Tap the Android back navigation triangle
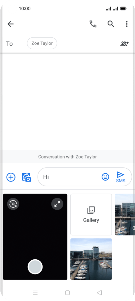Image resolution: width=135 pixels, height=301 pixels. coord(99,293)
